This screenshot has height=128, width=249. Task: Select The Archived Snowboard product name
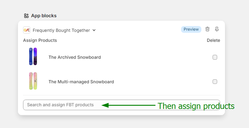point(75,57)
